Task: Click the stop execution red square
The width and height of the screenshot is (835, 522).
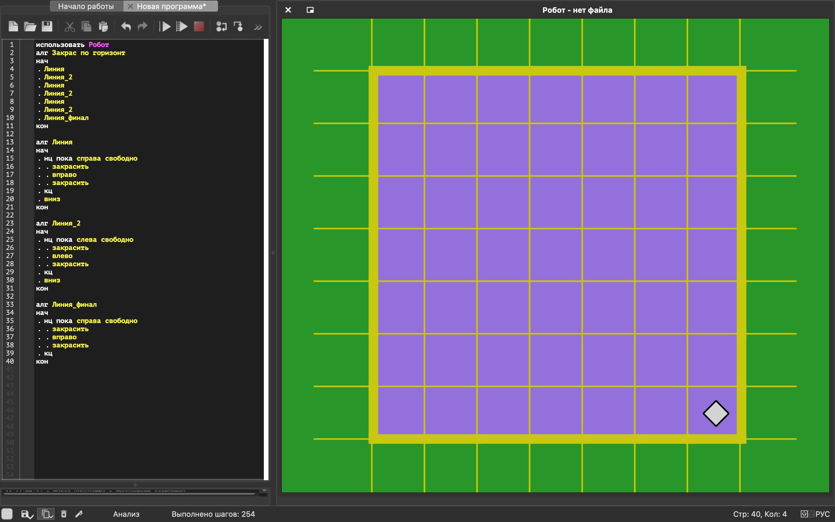Action: (x=199, y=27)
